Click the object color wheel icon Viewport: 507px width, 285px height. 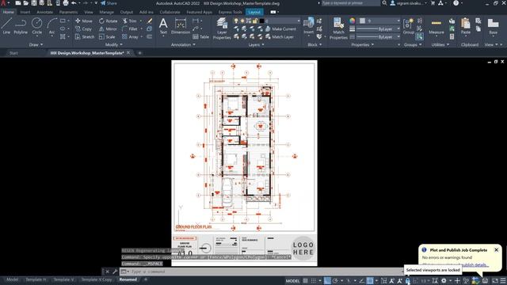pos(352,21)
